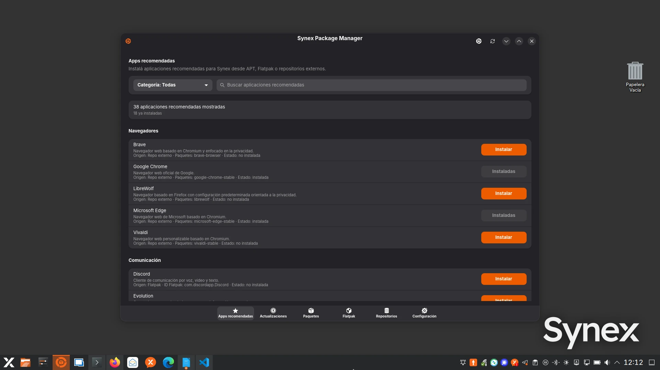660x370 pixels.
Task: Install the Brave browser
Action: (x=504, y=150)
